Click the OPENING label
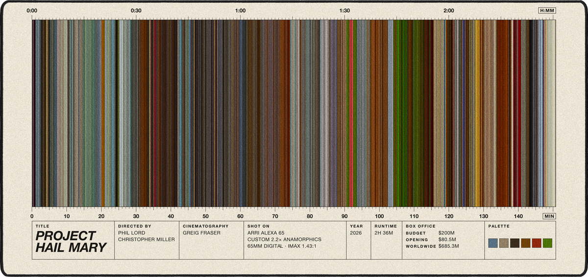The height and width of the screenshot is (277, 588). (x=417, y=240)
